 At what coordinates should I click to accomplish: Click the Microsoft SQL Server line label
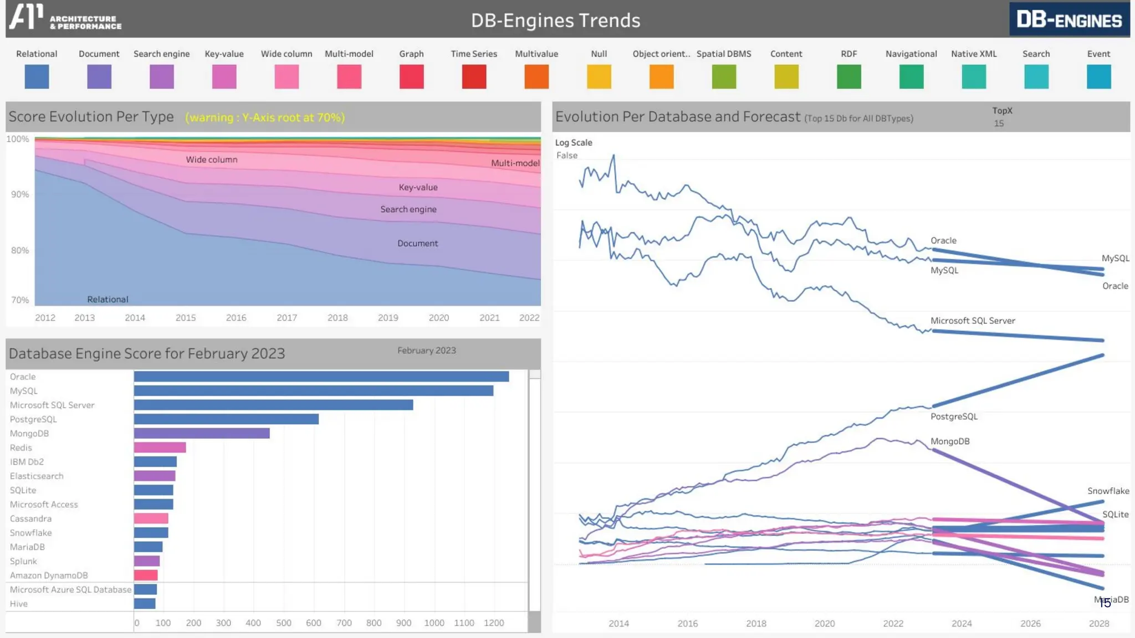point(973,321)
